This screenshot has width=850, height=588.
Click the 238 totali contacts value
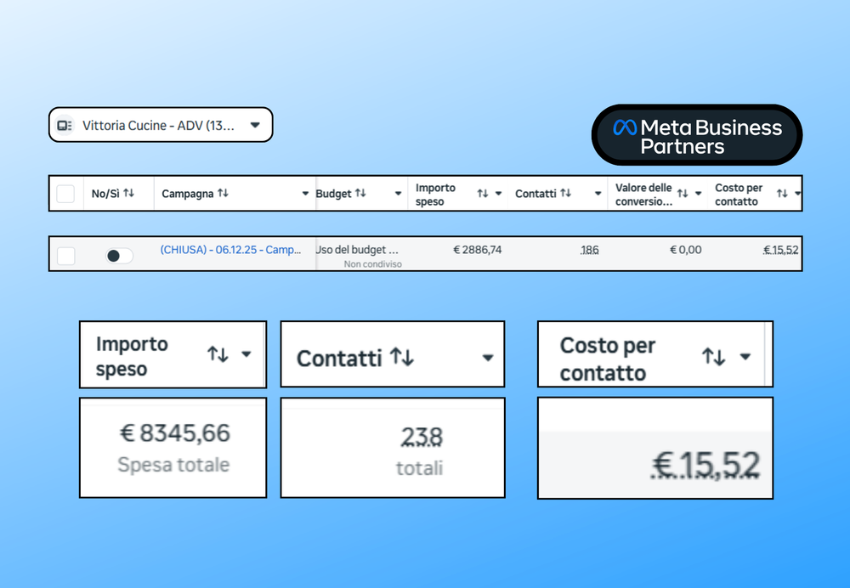(422, 437)
